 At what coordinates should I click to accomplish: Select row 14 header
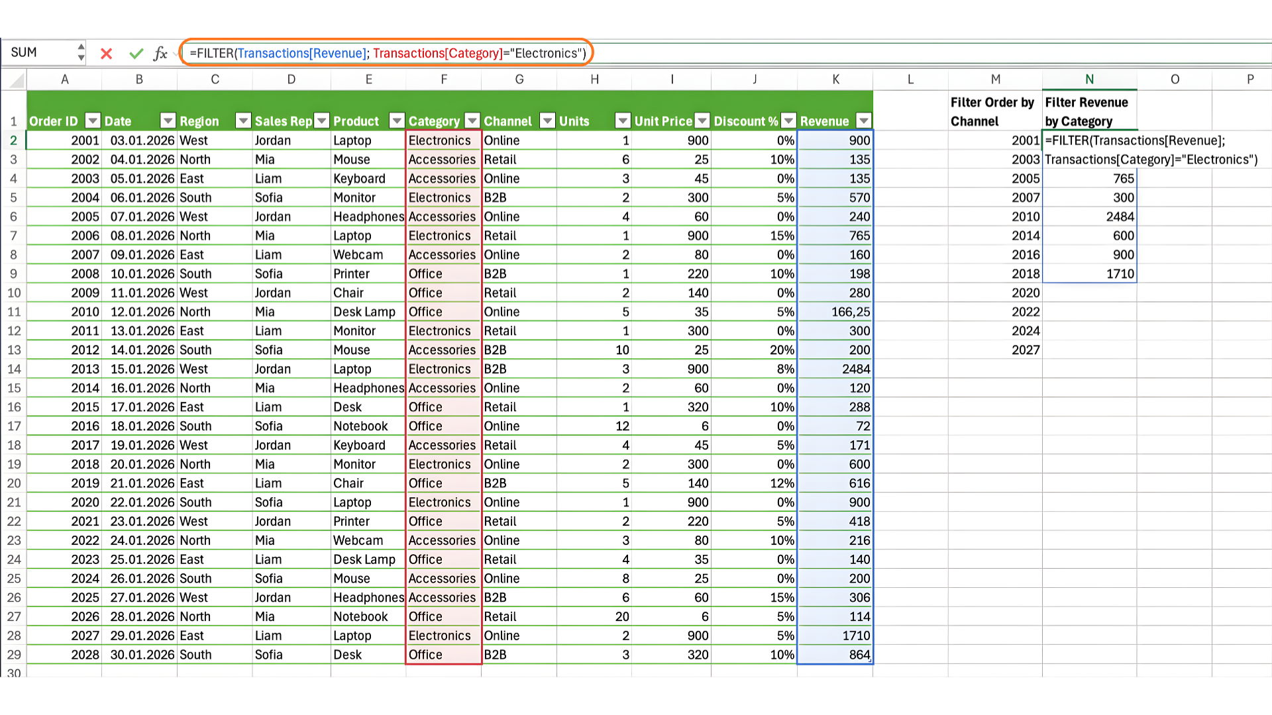[x=14, y=369]
